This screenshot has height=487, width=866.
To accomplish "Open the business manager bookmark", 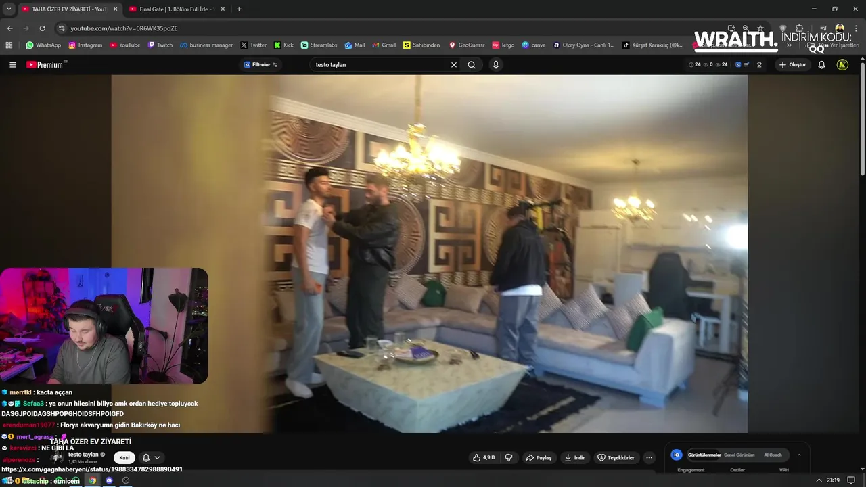I will pos(206,45).
